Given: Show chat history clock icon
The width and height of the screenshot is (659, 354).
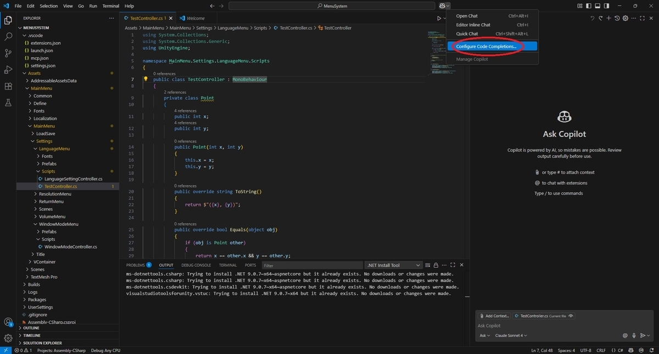Looking at the screenshot, I should (x=617, y=18).
